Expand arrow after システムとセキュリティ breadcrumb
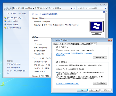The image size is (116, 96). point(53,8)
